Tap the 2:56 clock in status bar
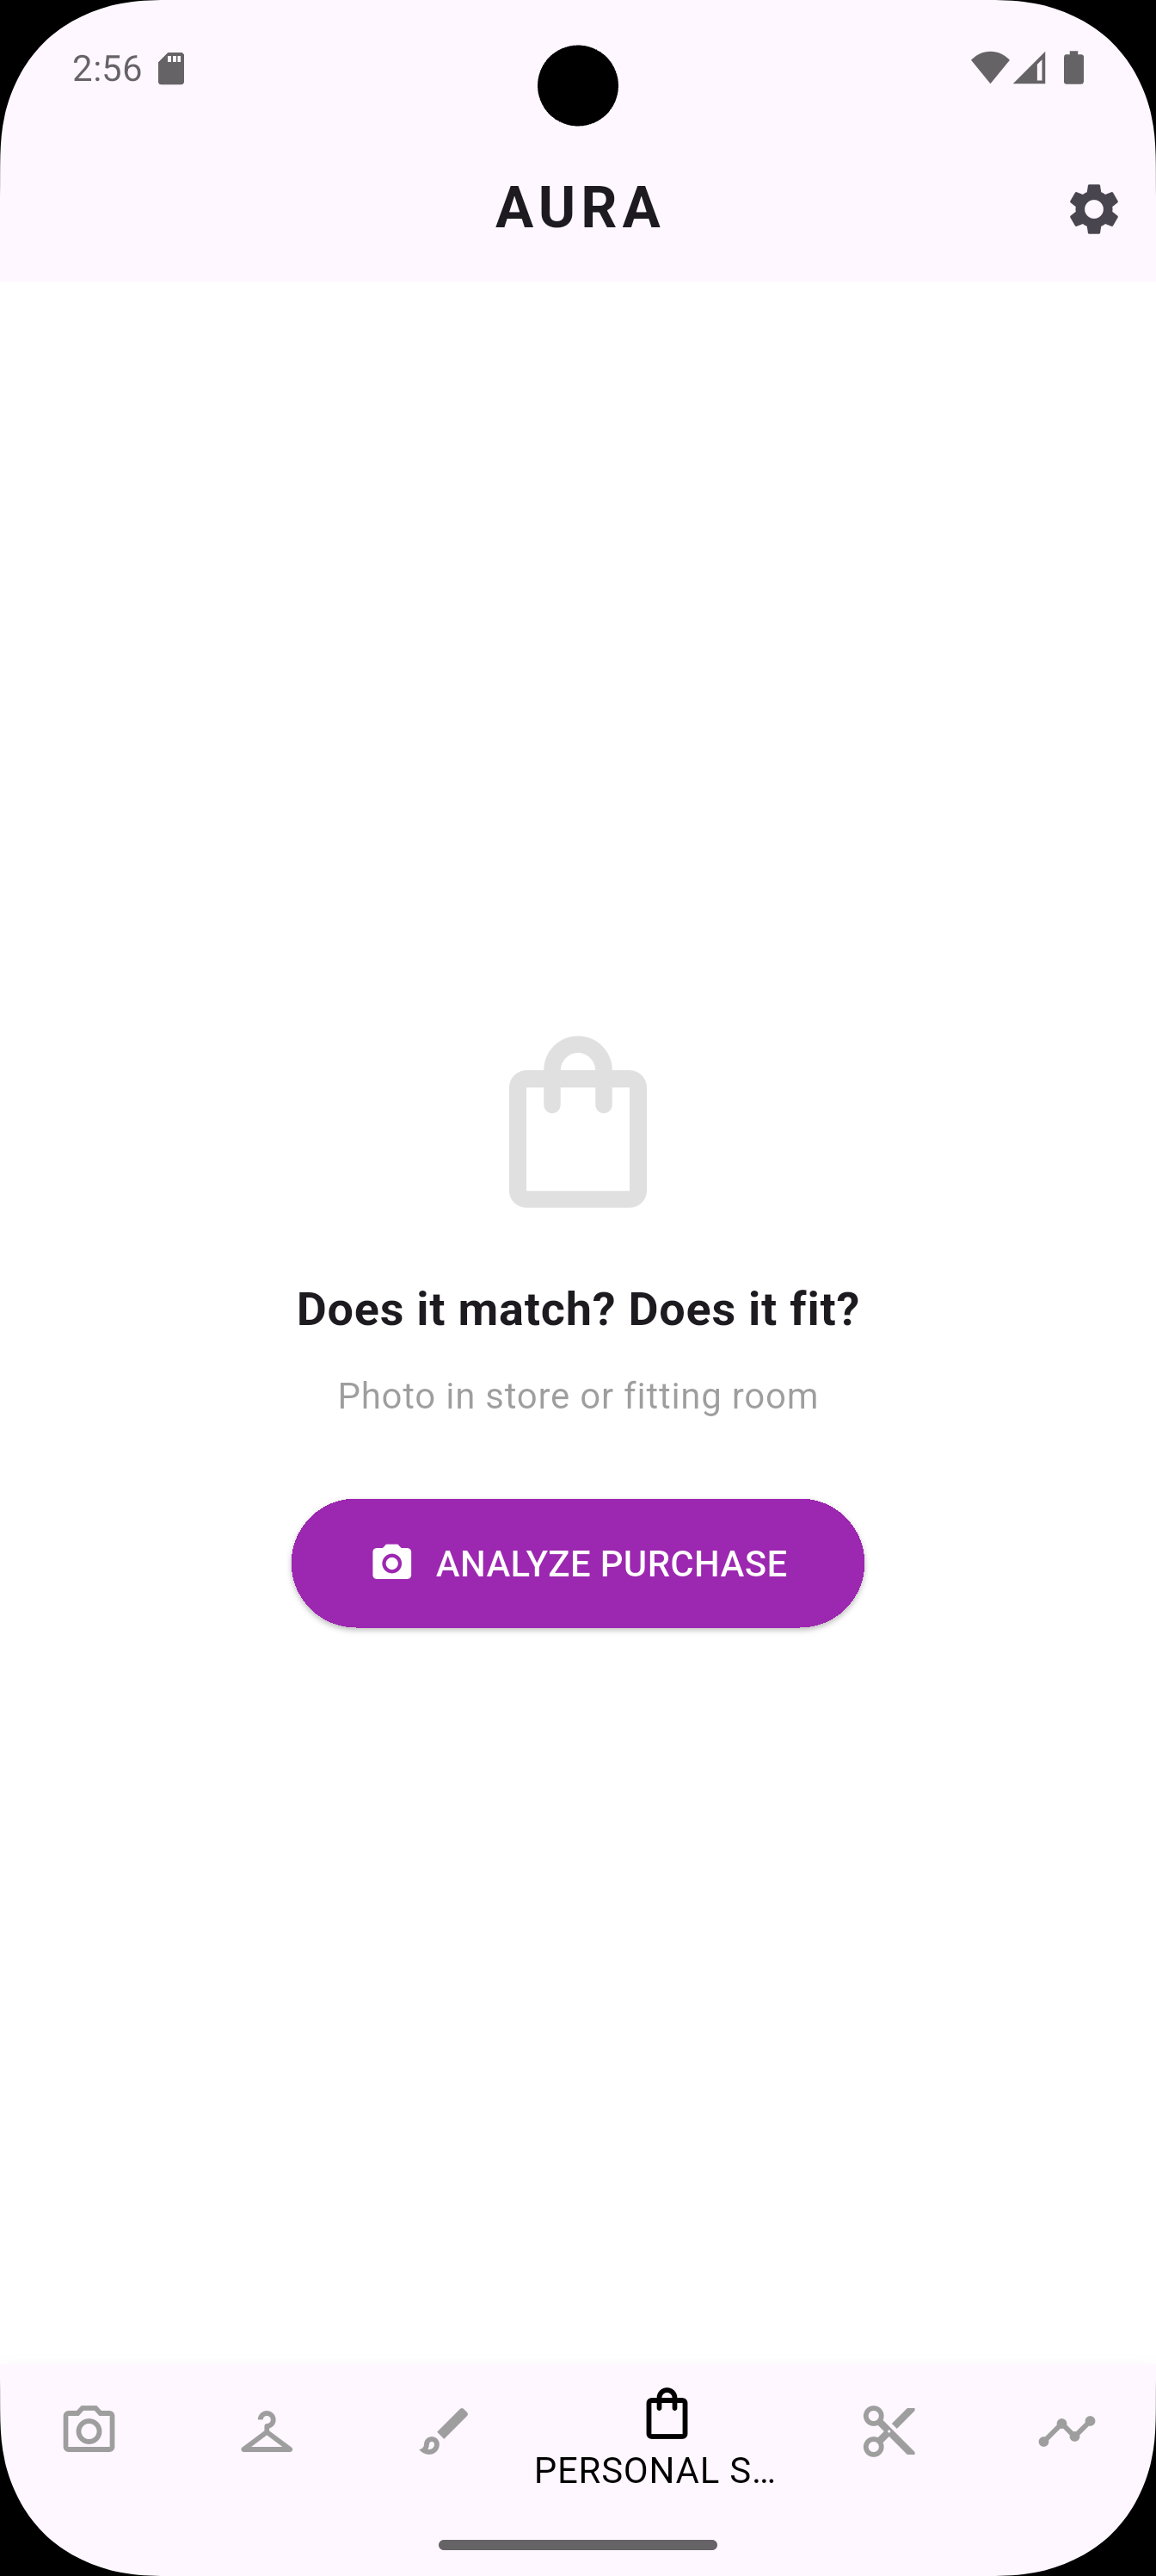1156x2576 pixels. pyautogui.click(x=107, y=68)
